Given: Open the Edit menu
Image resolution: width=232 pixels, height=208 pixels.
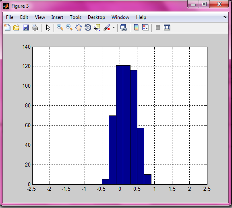Looking at the screenshot, I should coord(24,17).
